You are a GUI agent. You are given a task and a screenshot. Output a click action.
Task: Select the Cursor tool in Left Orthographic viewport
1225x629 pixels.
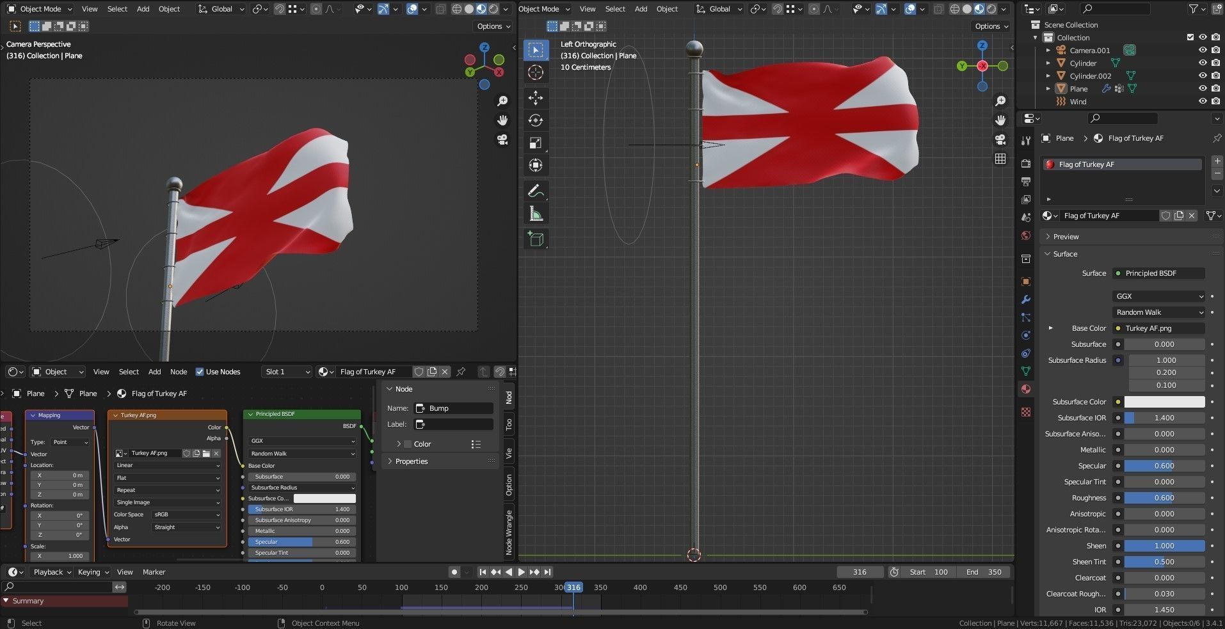[x=536, y=72]
